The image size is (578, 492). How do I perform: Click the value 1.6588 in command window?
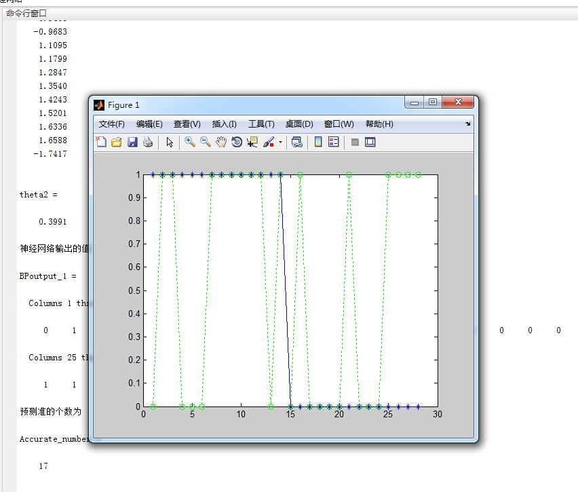tap(53, 140)
